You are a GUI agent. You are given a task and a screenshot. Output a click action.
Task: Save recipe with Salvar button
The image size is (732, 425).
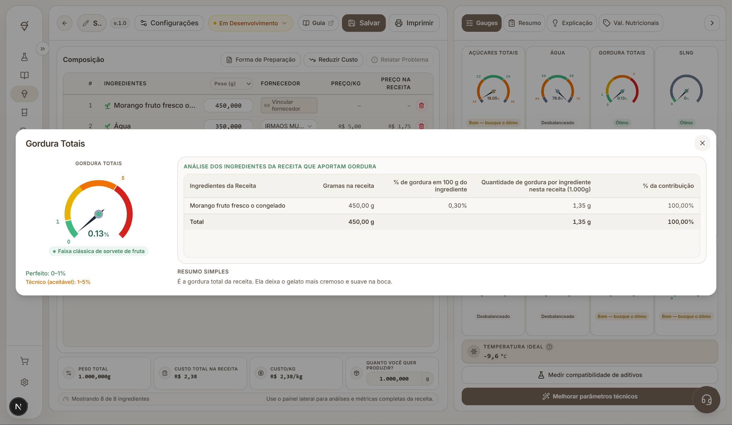[x=364, y=23]
